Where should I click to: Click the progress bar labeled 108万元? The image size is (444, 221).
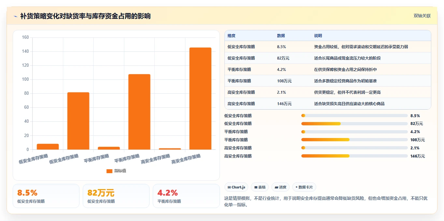[354, 140]
